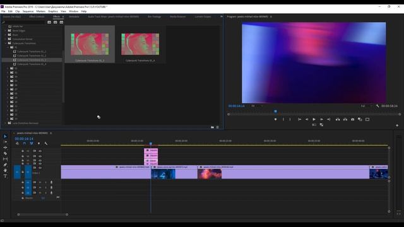
Task: Select the Hand tool
Action: [x=5, y=170]
